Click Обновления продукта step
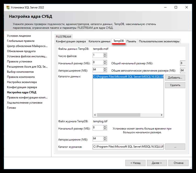Screen dimensions: 196x173 [21, 51]
